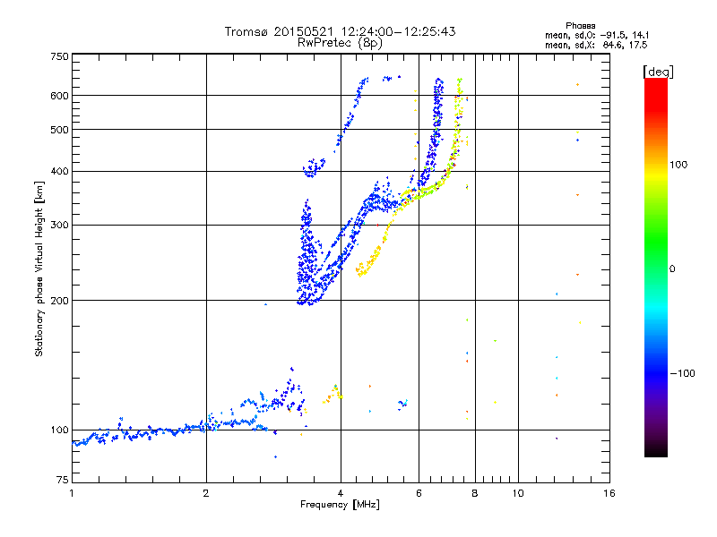Click the x-axis tick label '1'
Screen dimensions: 717x537
[x=72, y=493]
